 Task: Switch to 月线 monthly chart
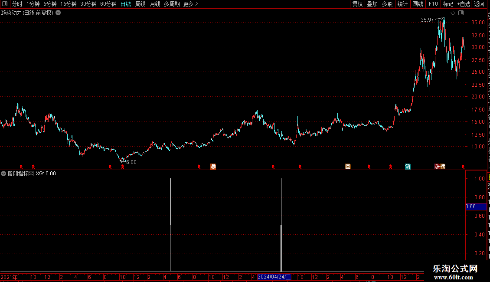[x=155, y=4]
